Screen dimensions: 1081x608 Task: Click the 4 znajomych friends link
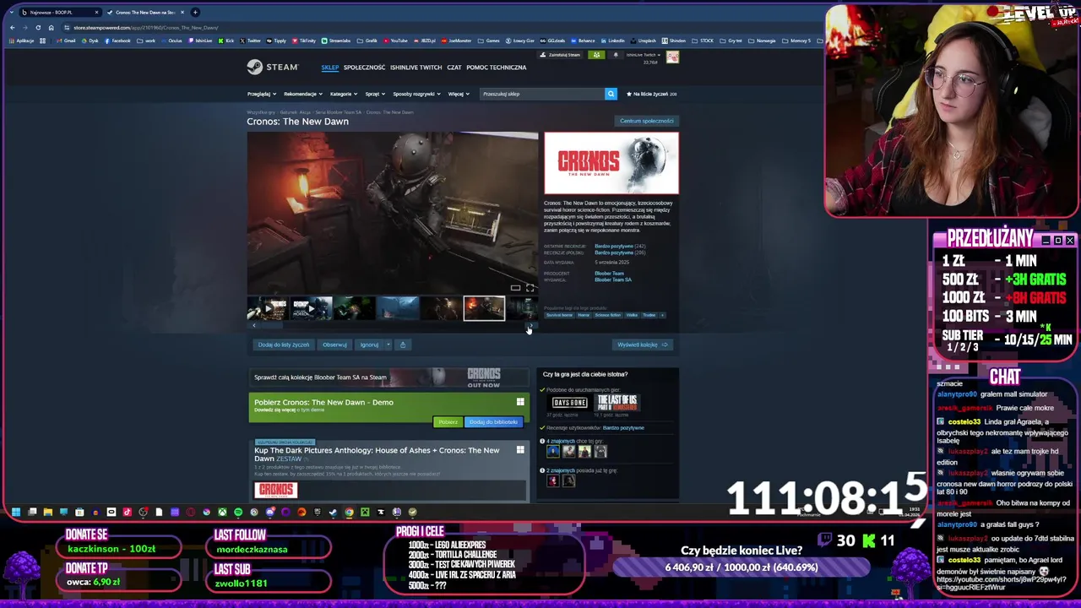[559, 441]
